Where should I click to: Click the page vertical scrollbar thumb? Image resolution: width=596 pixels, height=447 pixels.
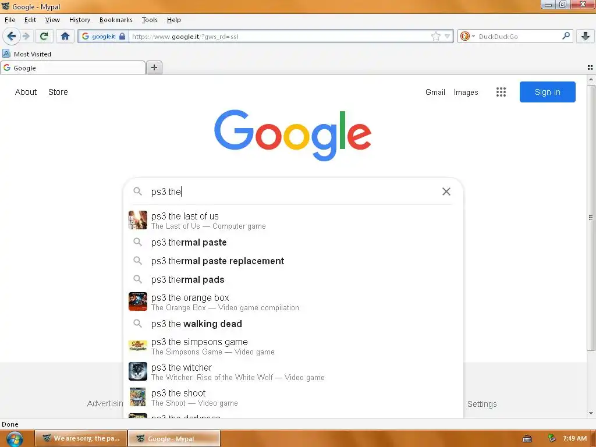coord(590,218)
